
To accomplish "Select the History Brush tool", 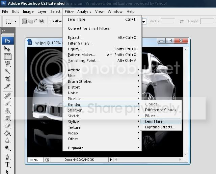I will point(7,118).
